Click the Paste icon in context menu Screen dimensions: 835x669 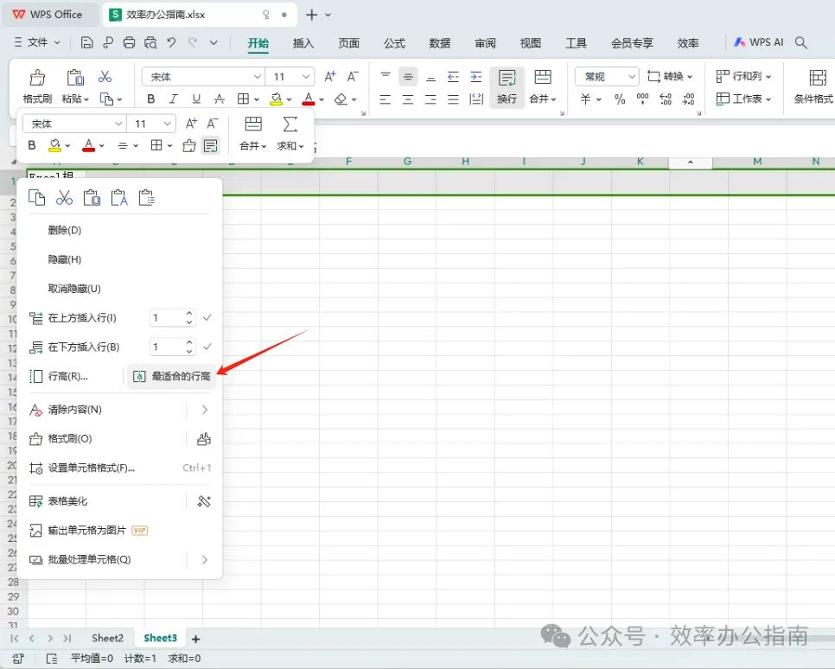(92, 198)
